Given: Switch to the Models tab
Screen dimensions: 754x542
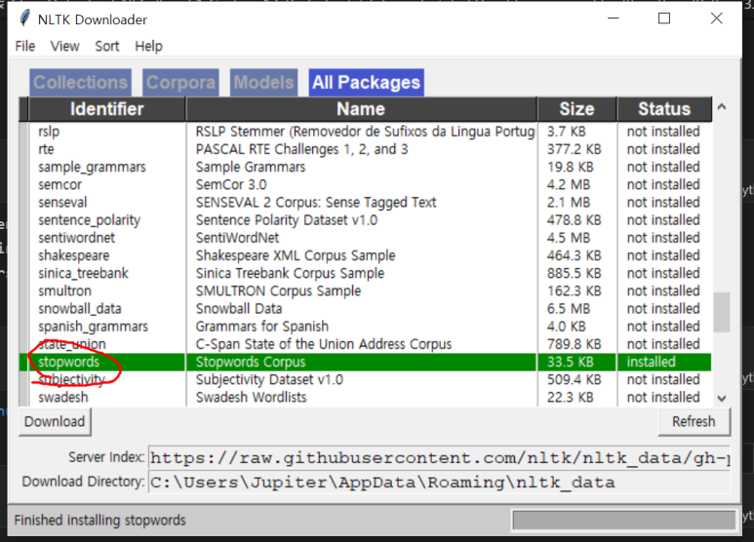Looking at the screenshot, I should 263,83.
